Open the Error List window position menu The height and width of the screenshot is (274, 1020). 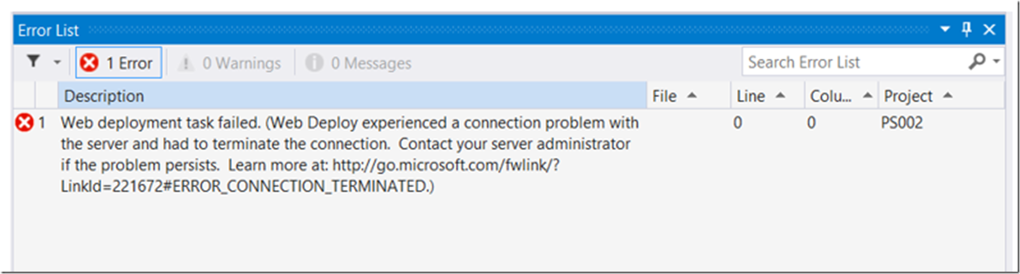(945, 29)
